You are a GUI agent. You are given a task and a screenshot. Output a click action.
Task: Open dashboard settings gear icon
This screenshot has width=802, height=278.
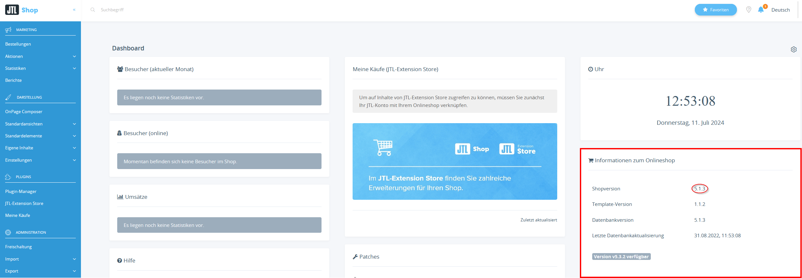point(794,49)
